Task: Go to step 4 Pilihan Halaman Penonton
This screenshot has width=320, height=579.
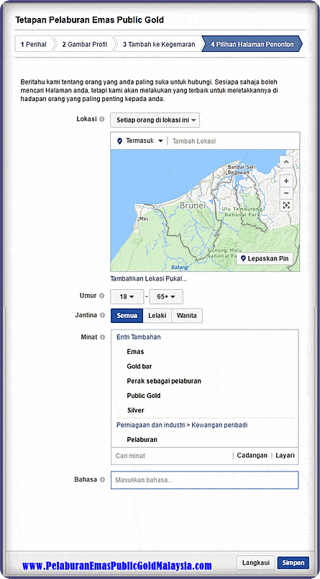Action: (x=252, y=44)
